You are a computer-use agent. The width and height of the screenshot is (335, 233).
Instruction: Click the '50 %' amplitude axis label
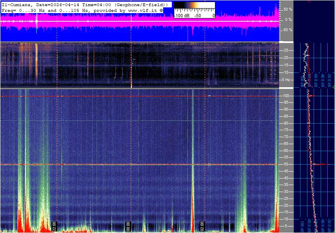pos(288,9)
